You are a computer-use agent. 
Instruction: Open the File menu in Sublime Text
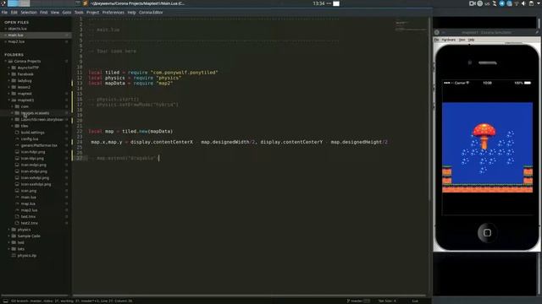pos(4,13)
